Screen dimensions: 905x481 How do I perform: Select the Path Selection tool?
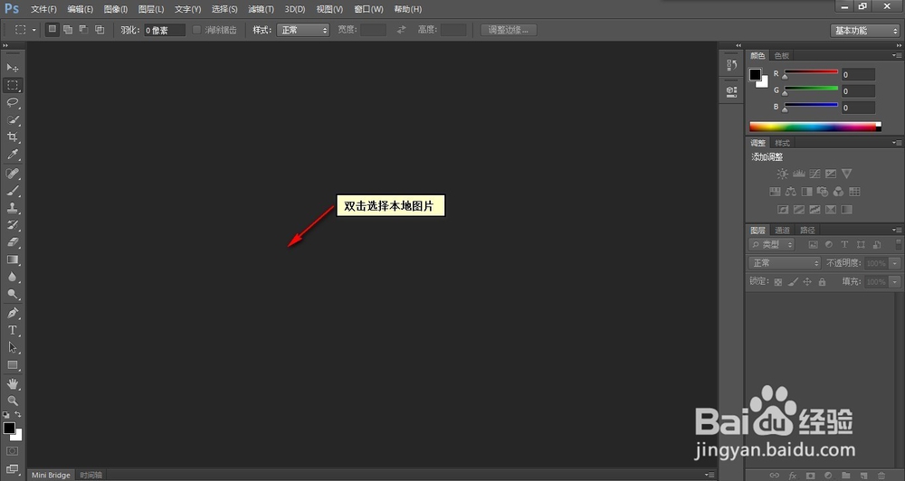click(x=12, y=348)
